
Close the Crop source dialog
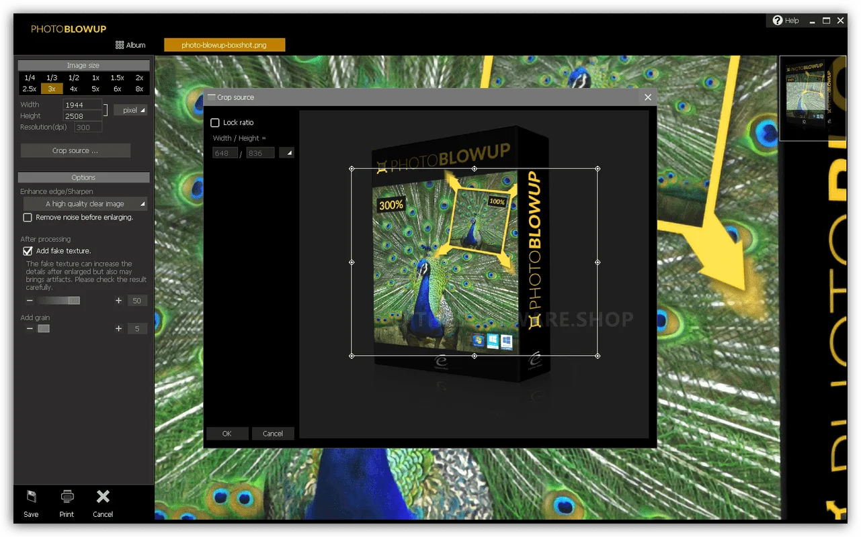(x=648, y=97)
